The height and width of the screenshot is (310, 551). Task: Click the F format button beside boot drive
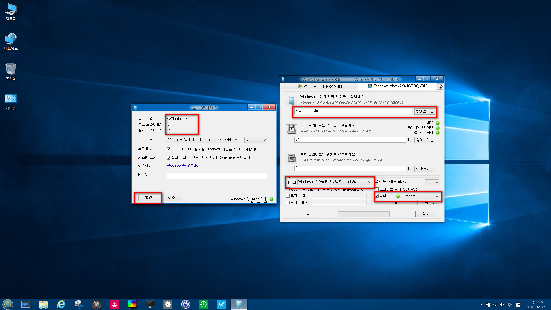pyautogui.click(x=409, y=140)
